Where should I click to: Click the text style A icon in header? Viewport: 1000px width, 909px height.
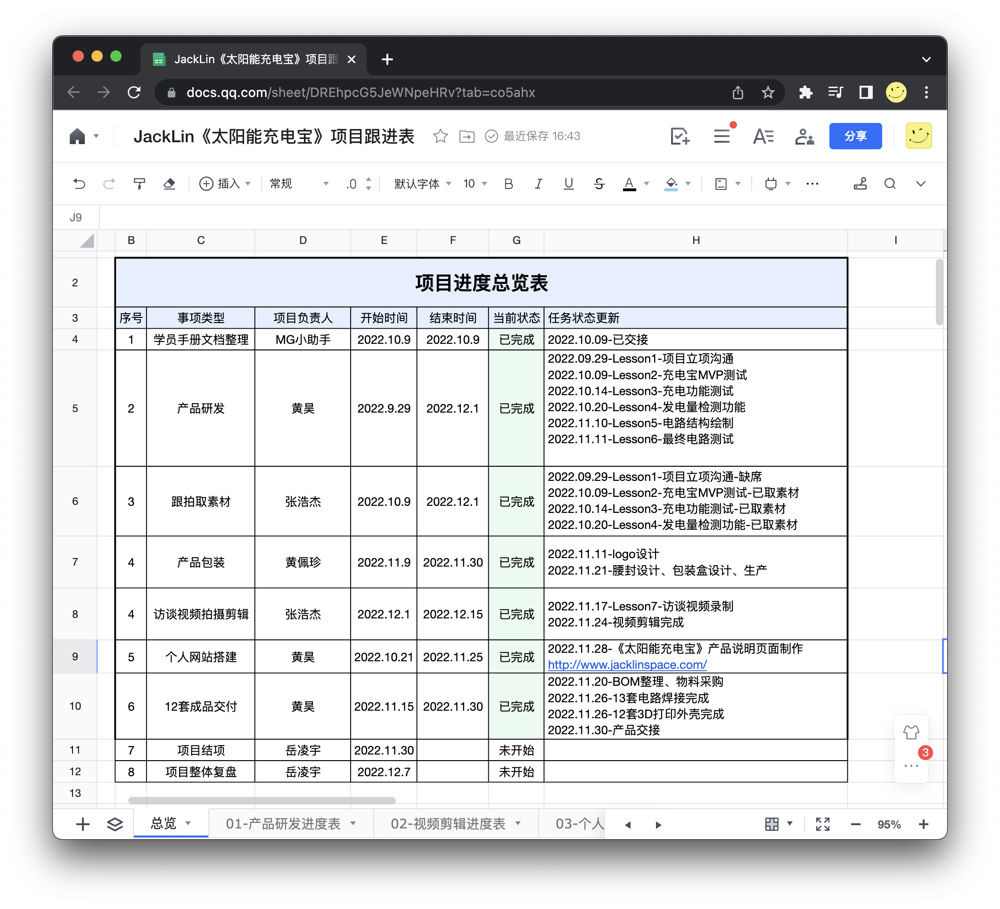pos(763,136)
